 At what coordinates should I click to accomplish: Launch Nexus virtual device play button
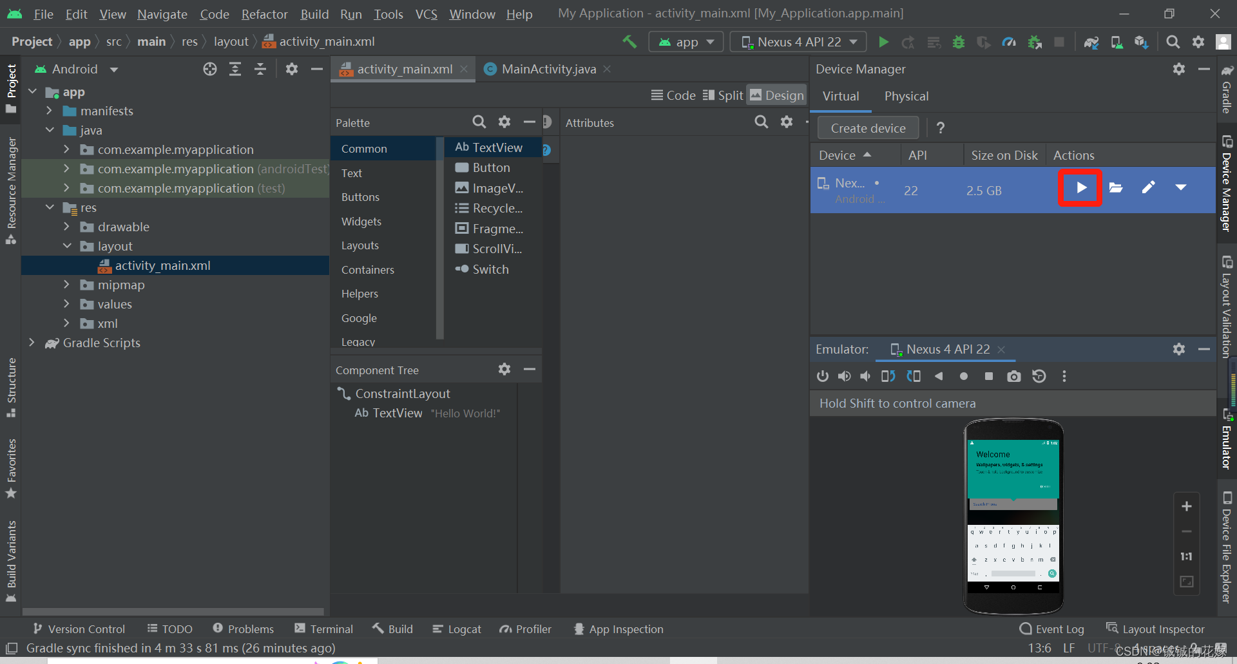tap(1081, 187)
